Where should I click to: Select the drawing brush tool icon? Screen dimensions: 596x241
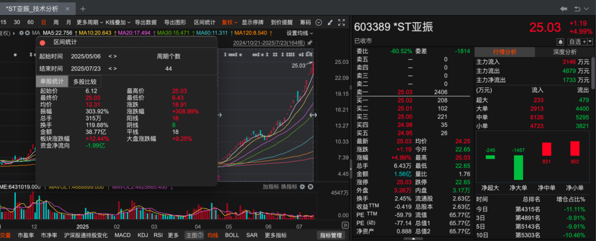point(330,23)
